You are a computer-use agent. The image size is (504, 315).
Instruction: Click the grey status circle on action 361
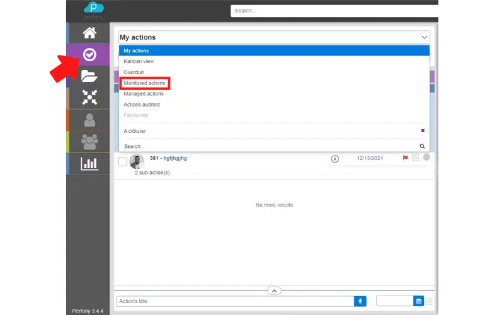[427, 157]
